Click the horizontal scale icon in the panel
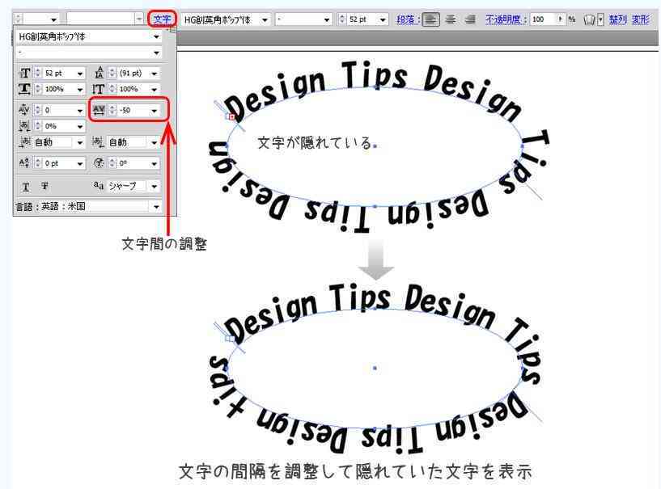661x489 pixels. coord(24,89)
